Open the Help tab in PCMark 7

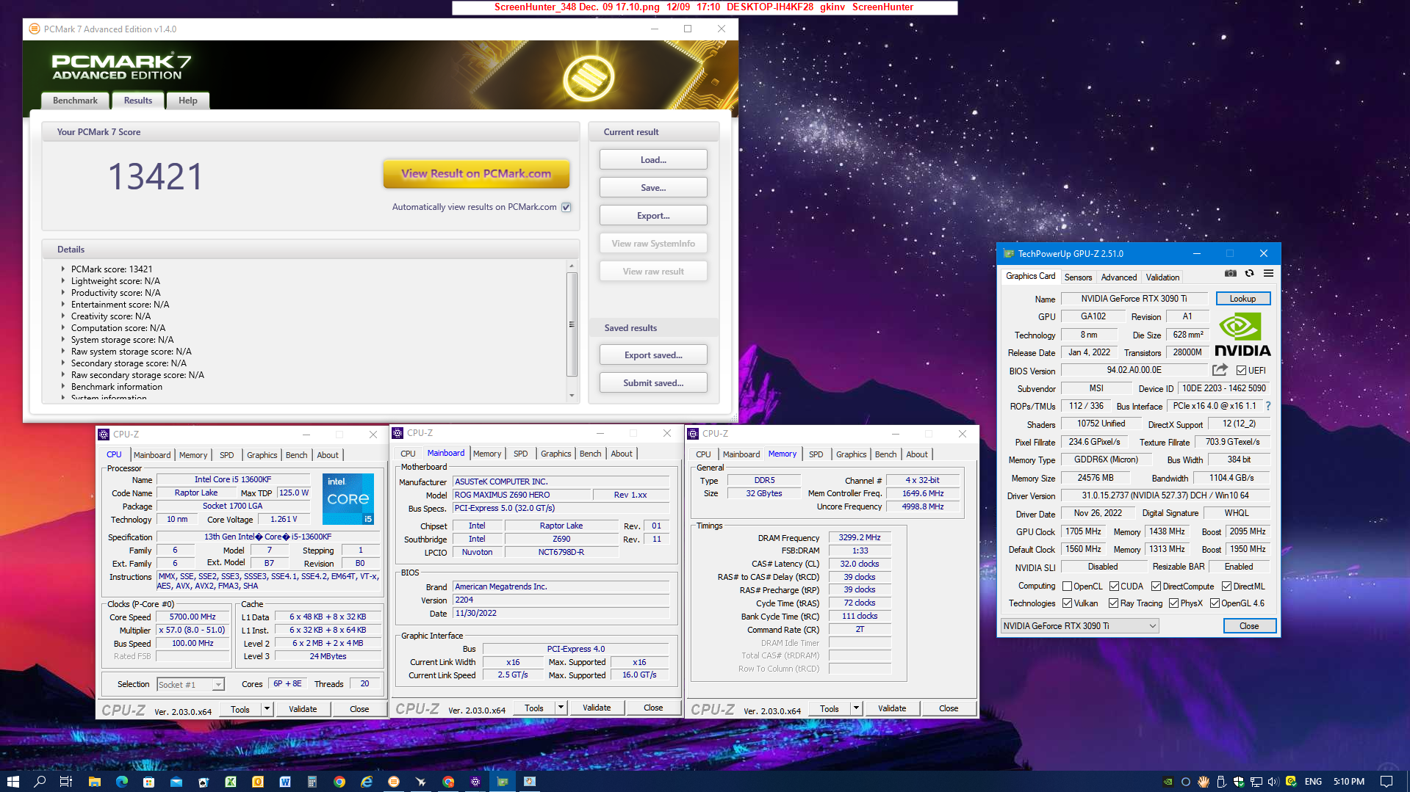click(188, 101)
